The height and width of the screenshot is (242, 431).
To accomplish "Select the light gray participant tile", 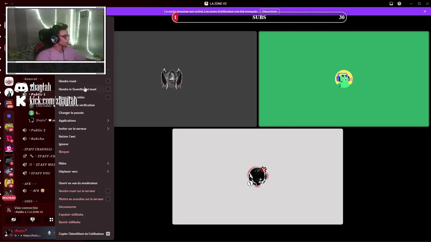I will 258,176.
